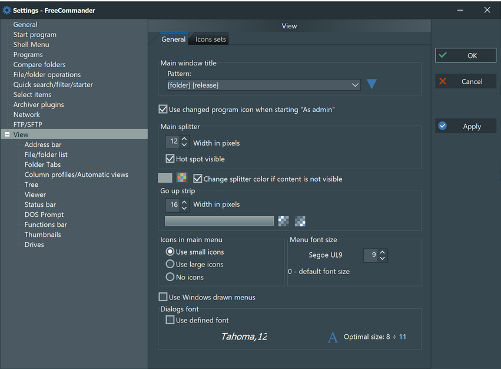Viewport: 501px width, 369px height.
Task: Increase main splitter width with up arrow
Action: [184, 139]
